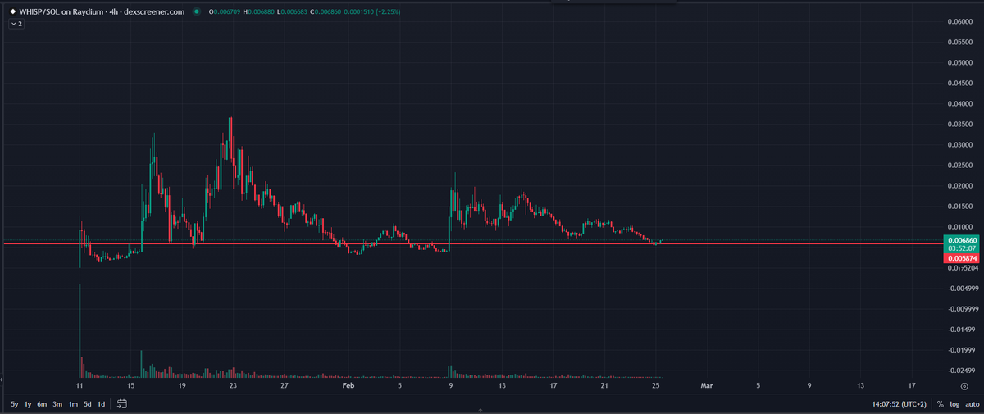Open the go-to-date calendar icon
This screenshot has height=414, width=984.
point(123,404)
